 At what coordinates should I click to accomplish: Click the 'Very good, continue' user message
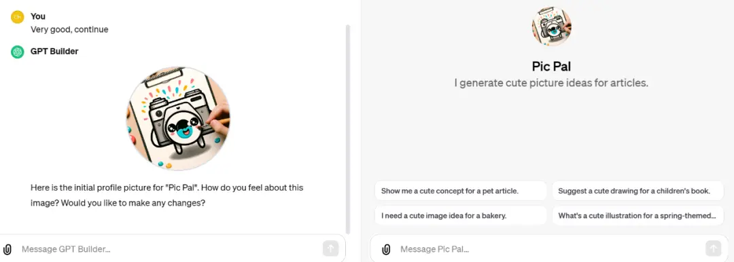pyautogui.click(x=69, y=29)
